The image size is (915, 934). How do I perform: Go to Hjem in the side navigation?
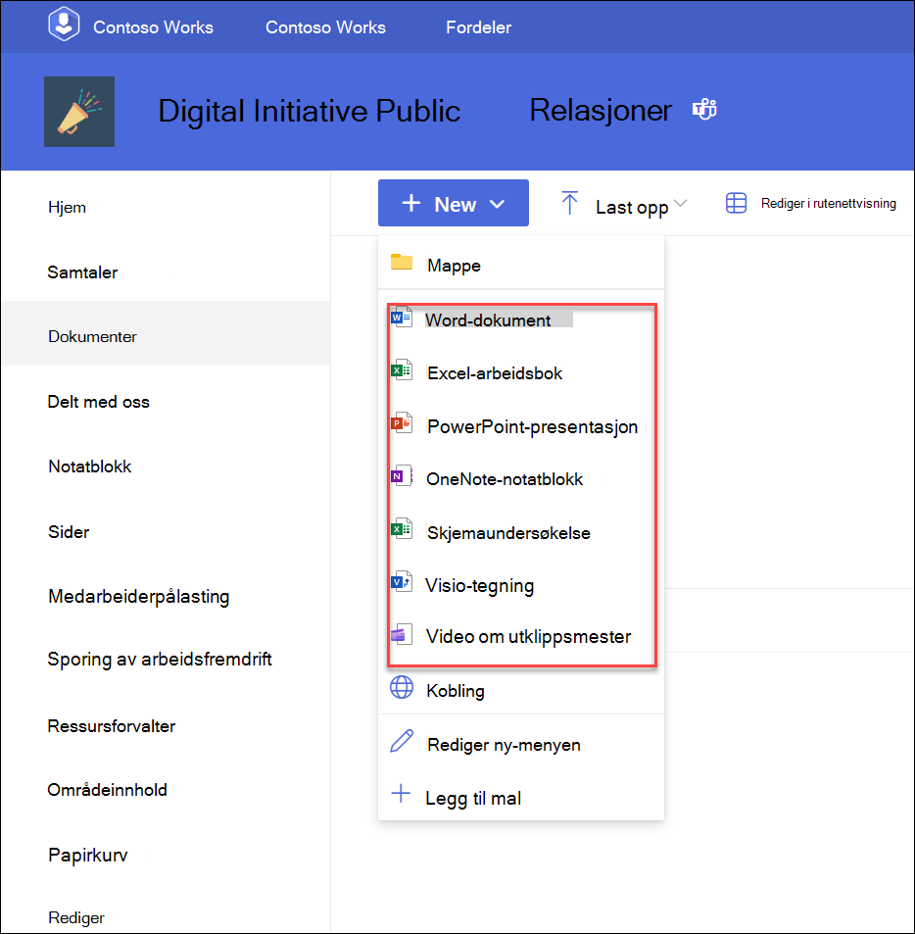point(67,208)
